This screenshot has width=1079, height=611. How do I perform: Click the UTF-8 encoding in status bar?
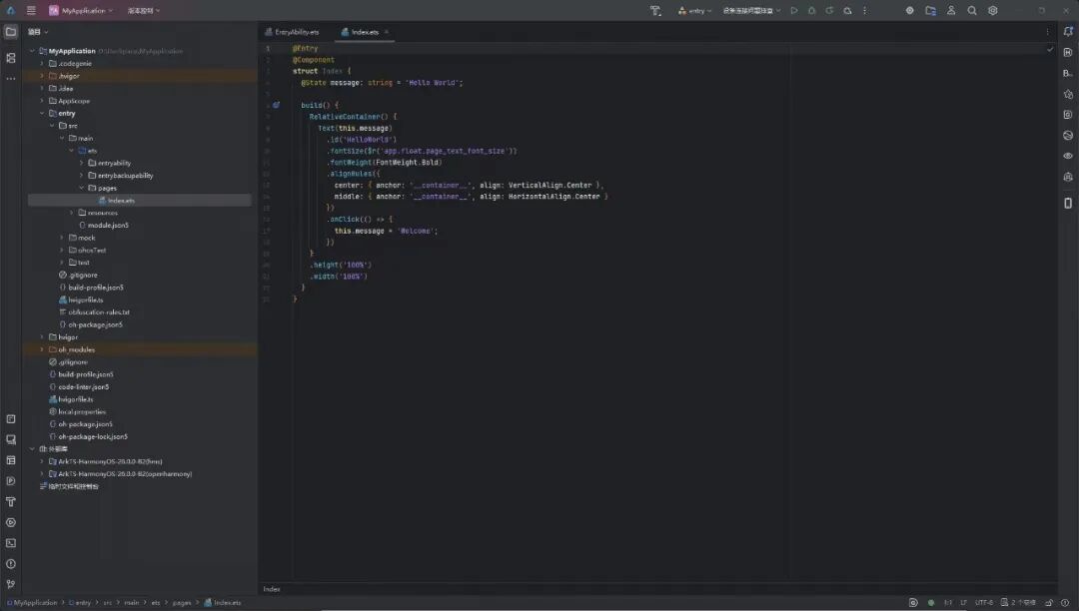pyautogui.click(x=983, y=603)
